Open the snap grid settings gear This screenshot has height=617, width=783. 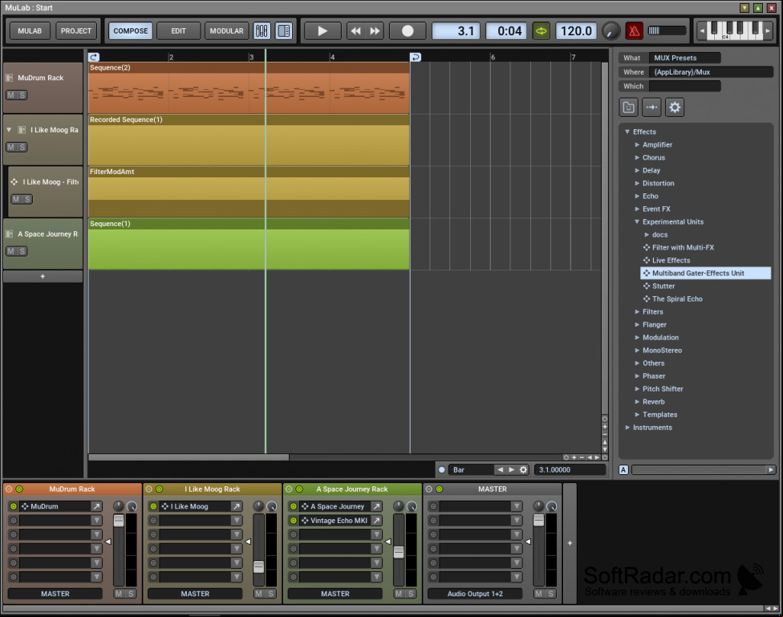point(523,469)
